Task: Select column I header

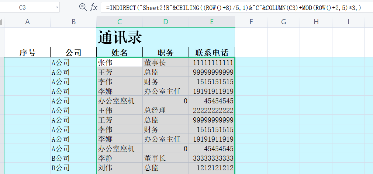Action: click(x=349, y=22)
